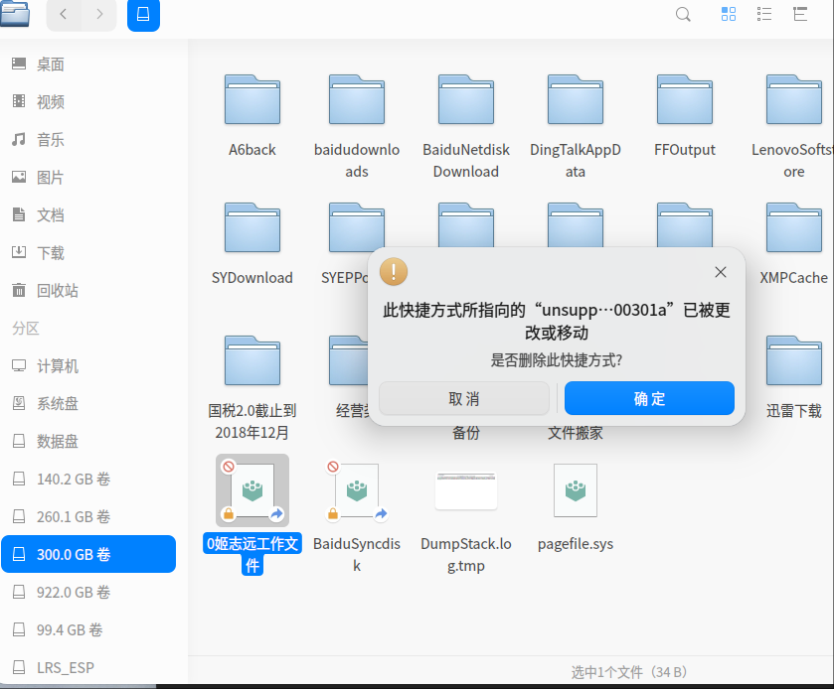Click the pagefile.sys file name label

(576, 544)
